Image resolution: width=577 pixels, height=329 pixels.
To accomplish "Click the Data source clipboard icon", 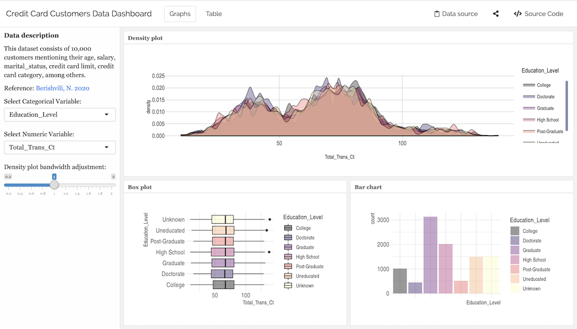I will pyautogui.click(x=436, y=14).
